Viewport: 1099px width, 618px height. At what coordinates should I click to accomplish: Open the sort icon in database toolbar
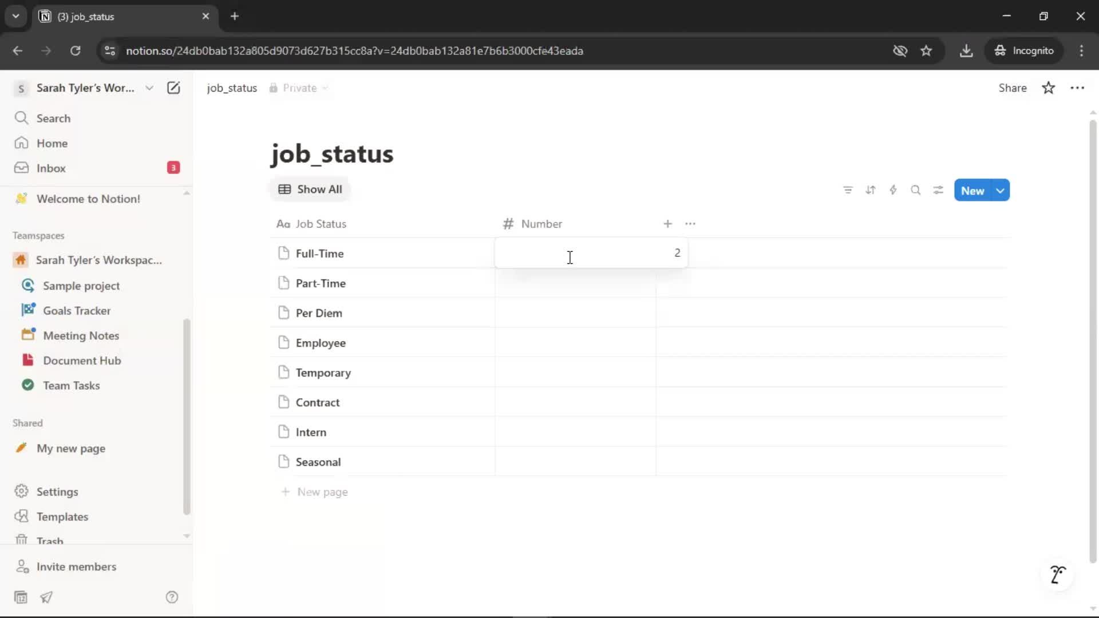pyautogui.click(x=871, y=191)
